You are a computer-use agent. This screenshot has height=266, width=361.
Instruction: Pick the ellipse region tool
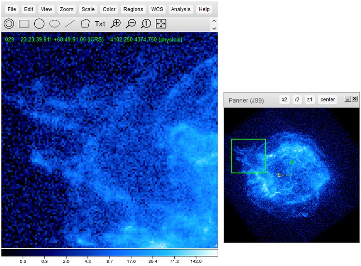55,24
